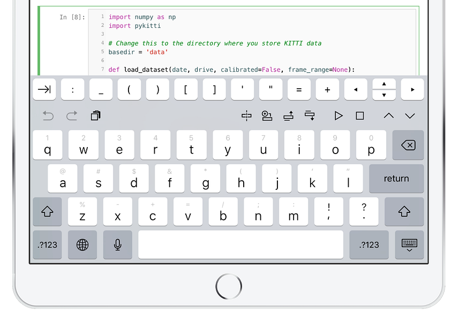Viewport: 459px width, 321px height.
Task: Tap the e key
Action: 119,145
